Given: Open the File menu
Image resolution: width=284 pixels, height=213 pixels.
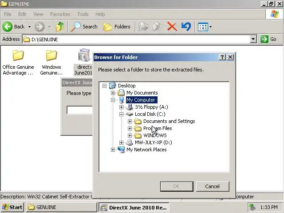Looking at the screenshot, I should (x=8, y=14).
